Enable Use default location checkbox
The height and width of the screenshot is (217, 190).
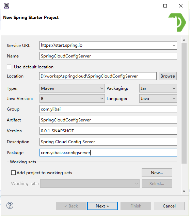[9, 67]
